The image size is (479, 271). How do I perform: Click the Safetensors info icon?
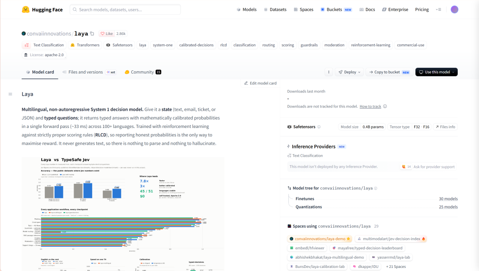319,127
